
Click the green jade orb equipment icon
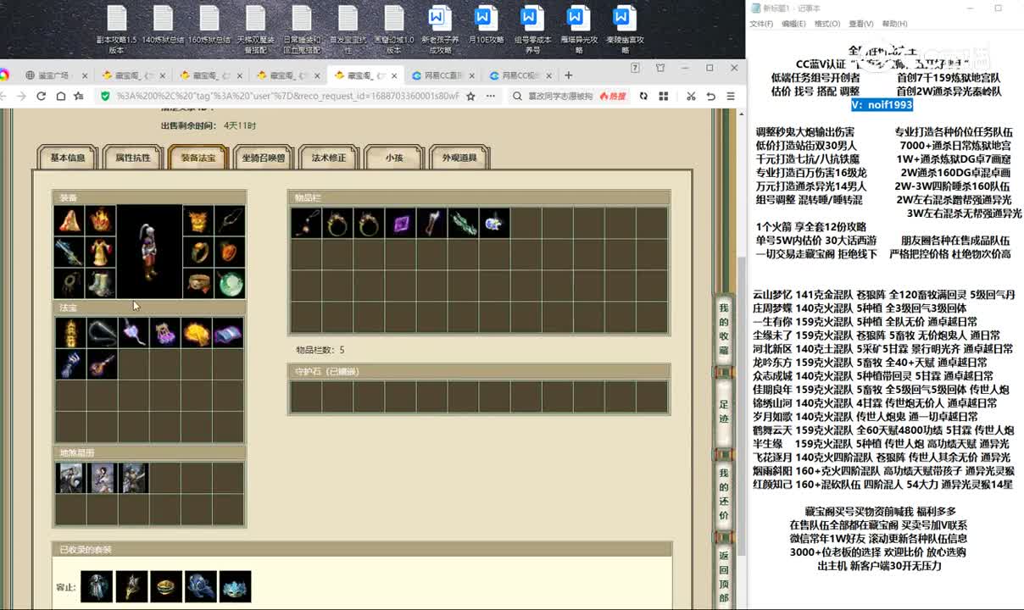click(x=230, y=284)
